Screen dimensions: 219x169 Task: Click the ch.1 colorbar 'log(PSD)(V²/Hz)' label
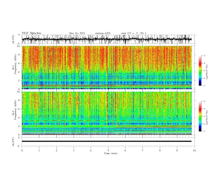(x=207, y=72)
